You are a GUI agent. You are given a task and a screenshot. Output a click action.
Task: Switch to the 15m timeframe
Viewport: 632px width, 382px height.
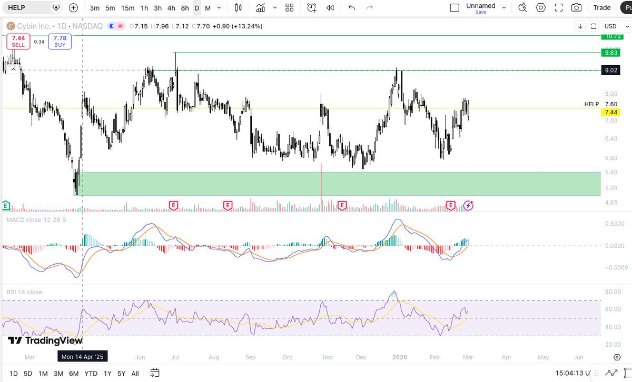click(x=127, y=8)
